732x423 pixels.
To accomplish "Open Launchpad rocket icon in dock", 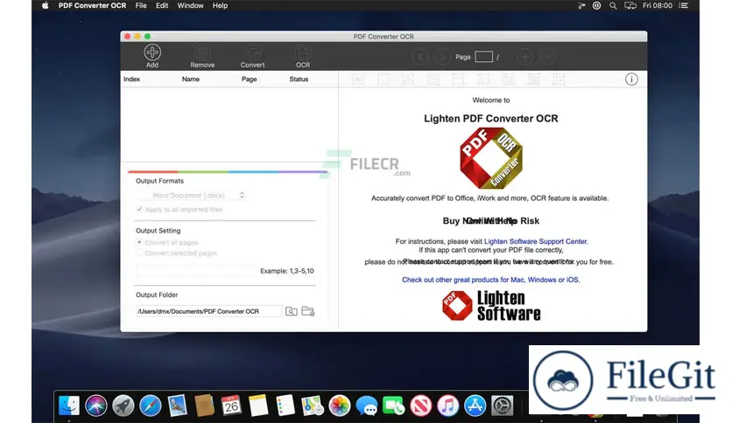I will point(123,406).
